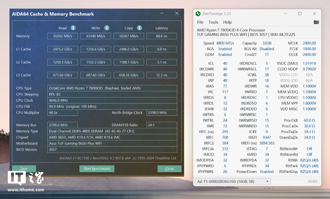Viewport: 330px width, 199px height.
Task: Open the Tools menu in ZenTimings
Action: point(213,22)
